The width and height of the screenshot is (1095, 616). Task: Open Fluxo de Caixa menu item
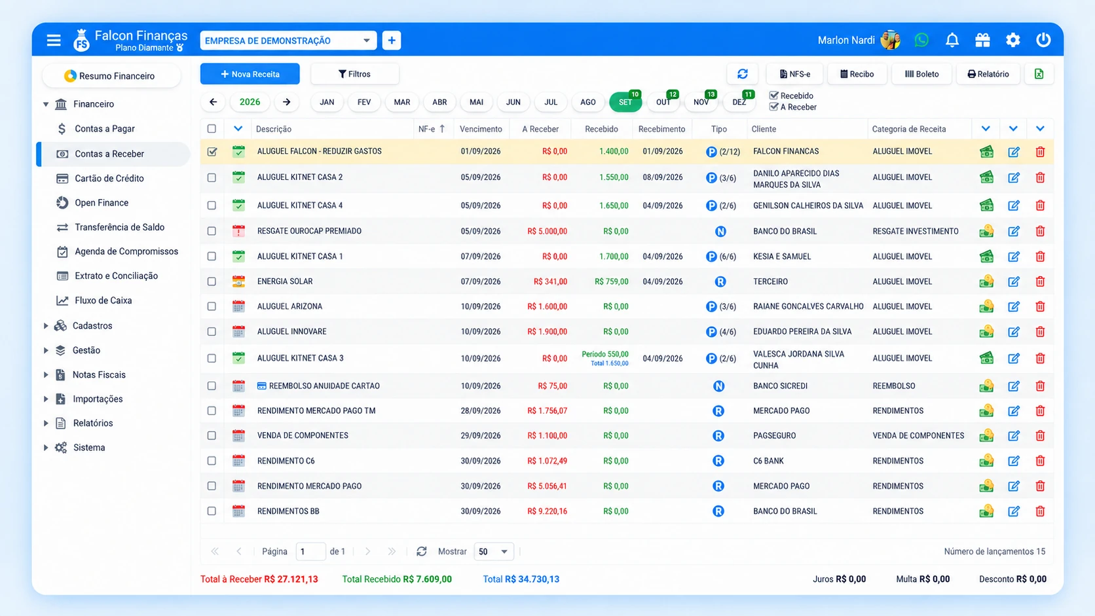click(x=103, y=300)
